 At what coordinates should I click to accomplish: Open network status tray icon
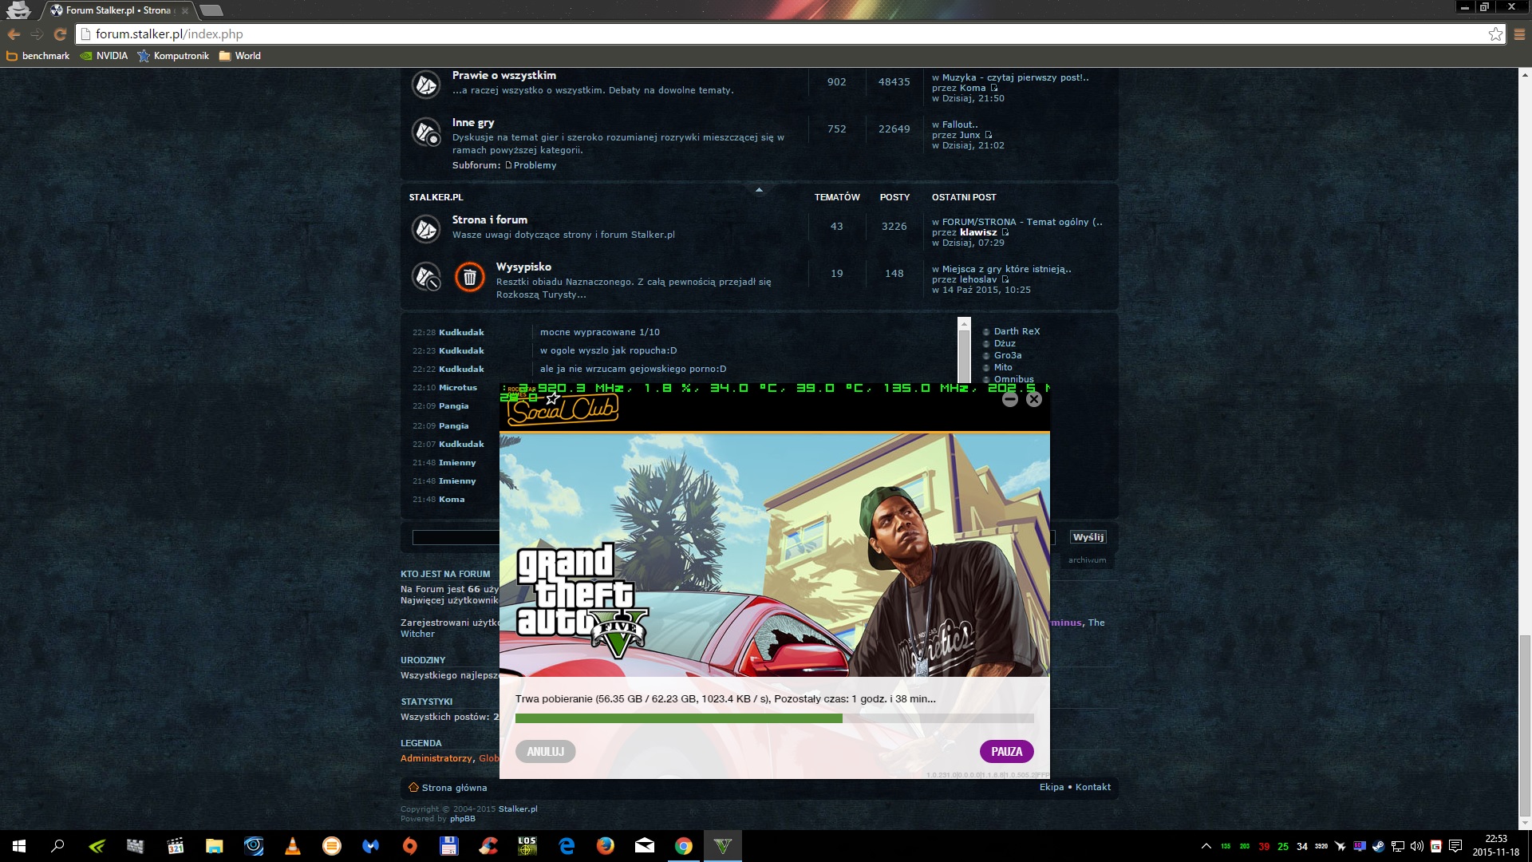point(1398,847)
